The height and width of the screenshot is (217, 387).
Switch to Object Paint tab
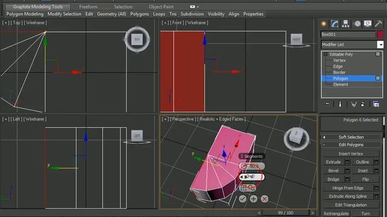point(161,7)
